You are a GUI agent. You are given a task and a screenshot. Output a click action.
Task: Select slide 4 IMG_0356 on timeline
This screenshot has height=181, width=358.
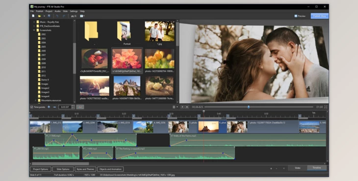coord(151,127)
